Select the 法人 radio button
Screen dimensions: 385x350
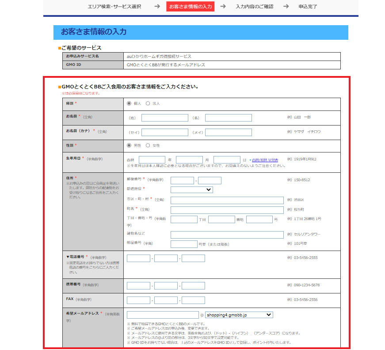148,103
